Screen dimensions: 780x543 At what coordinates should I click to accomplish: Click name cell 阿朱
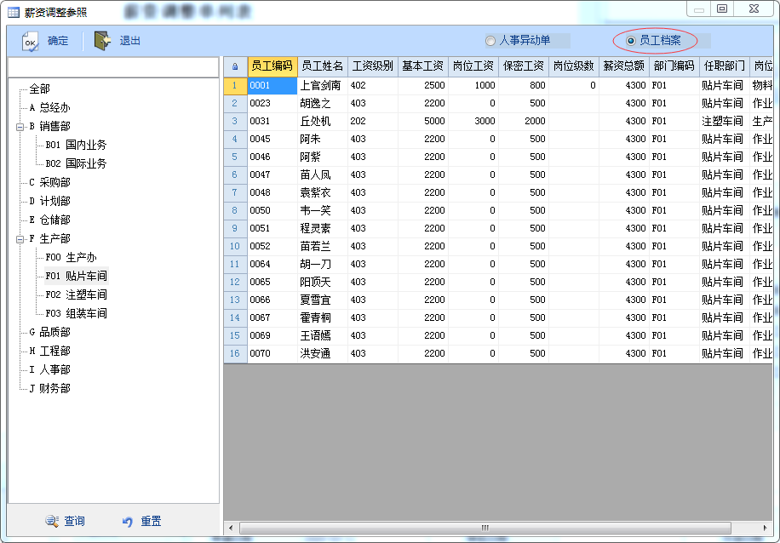(x=323, y=140)
